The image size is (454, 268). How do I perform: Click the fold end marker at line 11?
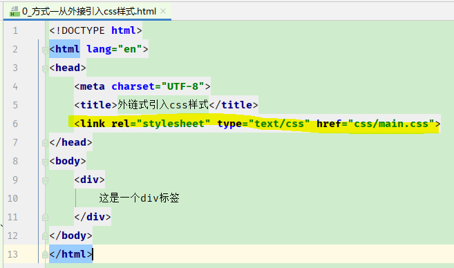tap(45, 217)
